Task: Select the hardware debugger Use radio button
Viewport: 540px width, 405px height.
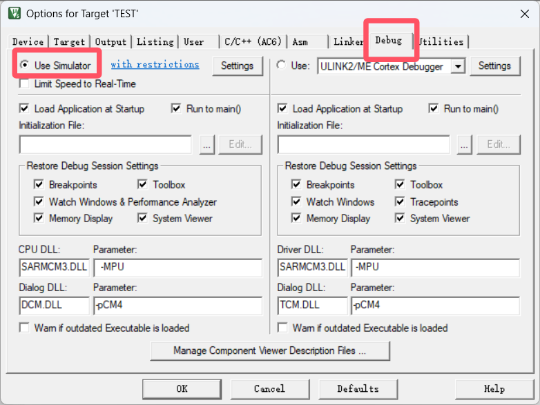Action: tap(281, 65)
